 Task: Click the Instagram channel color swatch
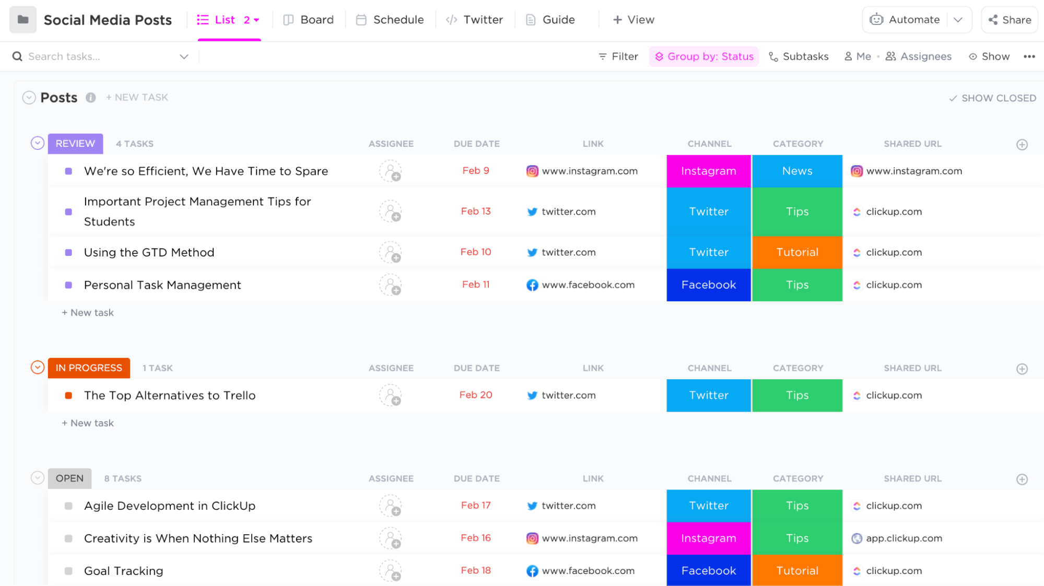coord(708,171)
